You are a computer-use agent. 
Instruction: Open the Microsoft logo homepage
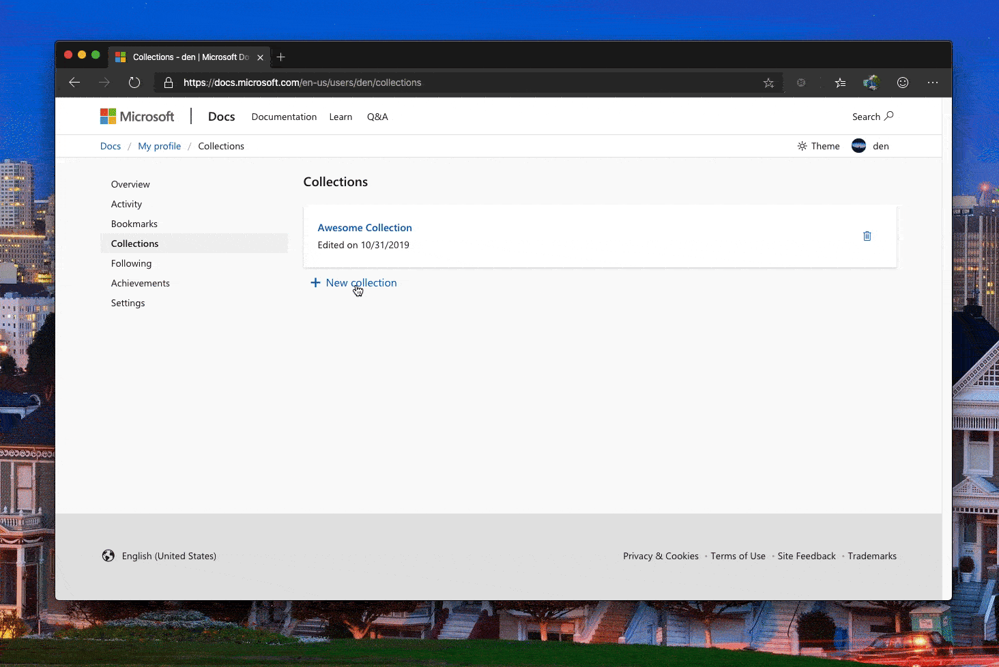click(x=137, y=117)
